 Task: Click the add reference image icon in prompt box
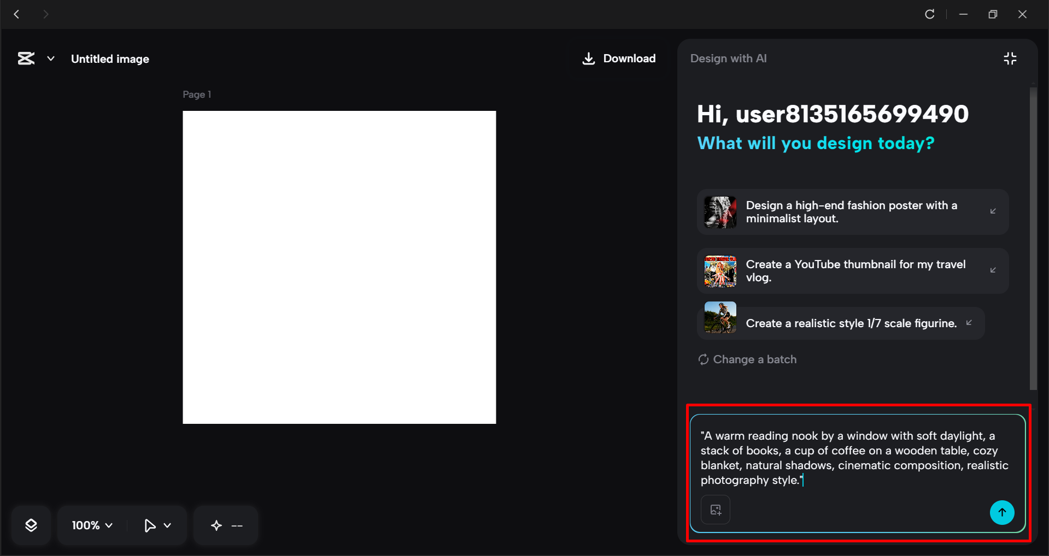pos(715,510)
